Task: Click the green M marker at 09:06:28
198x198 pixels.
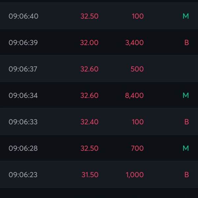Action: (186, 148)
